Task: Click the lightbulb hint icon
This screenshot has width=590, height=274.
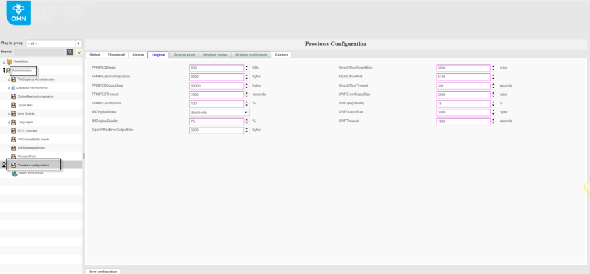Action: click(79, 52)
